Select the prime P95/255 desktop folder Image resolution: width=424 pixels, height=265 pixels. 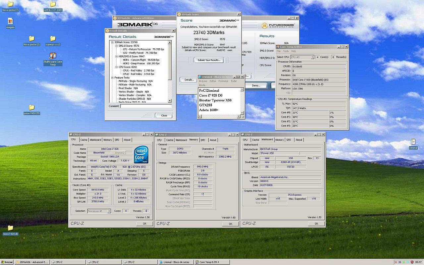31,109
